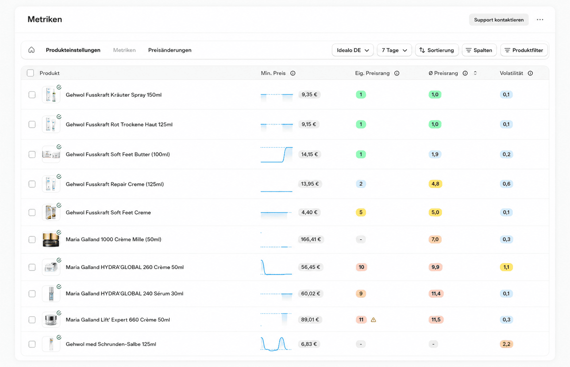Open the 7 Tage time range dropdown
Image resolution: width=570 pixels, height=367 pixels.
pos(394,50)
